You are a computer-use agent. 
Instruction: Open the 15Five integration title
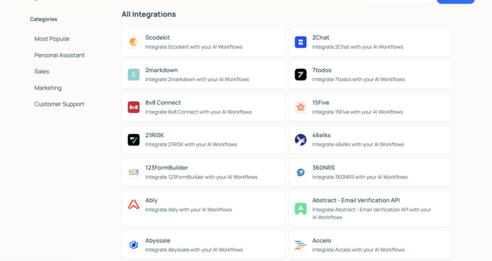click(320, 103)
